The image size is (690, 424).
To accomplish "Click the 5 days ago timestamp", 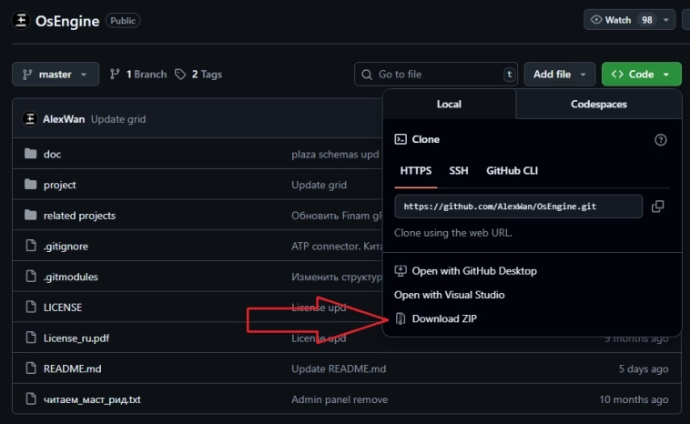I will (x=644, y=368).
